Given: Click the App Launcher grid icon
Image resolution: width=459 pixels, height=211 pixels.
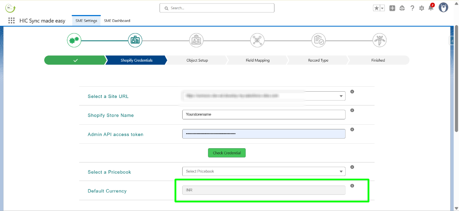Looking at the screenshot, I should (12, 21).
